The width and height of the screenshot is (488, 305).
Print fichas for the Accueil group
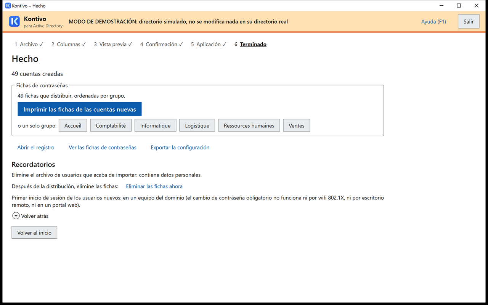73,125
